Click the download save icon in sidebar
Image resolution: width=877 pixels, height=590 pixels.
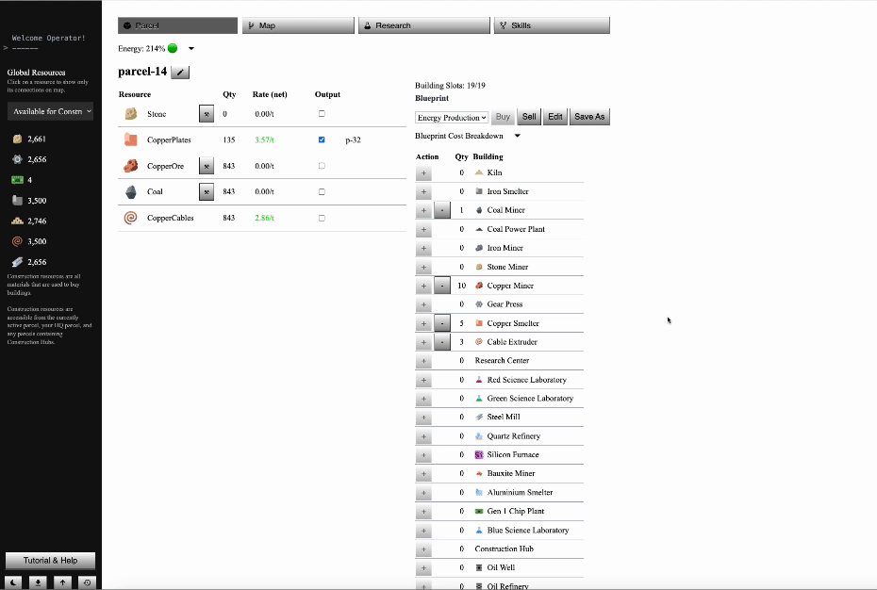[38, 582]
